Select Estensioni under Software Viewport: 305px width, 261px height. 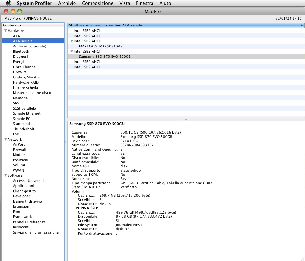click(x=21, y=206)
